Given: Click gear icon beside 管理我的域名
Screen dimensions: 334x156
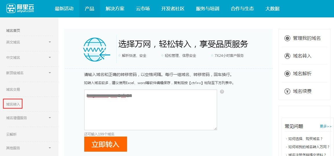Looking at the screenshot, I should 287,38.
